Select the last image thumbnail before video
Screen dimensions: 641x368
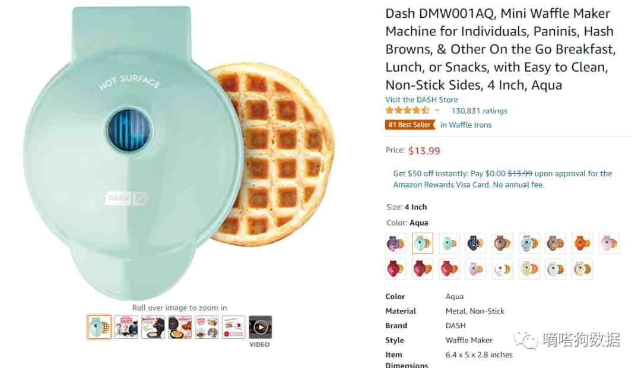click(x=233, y=326)
